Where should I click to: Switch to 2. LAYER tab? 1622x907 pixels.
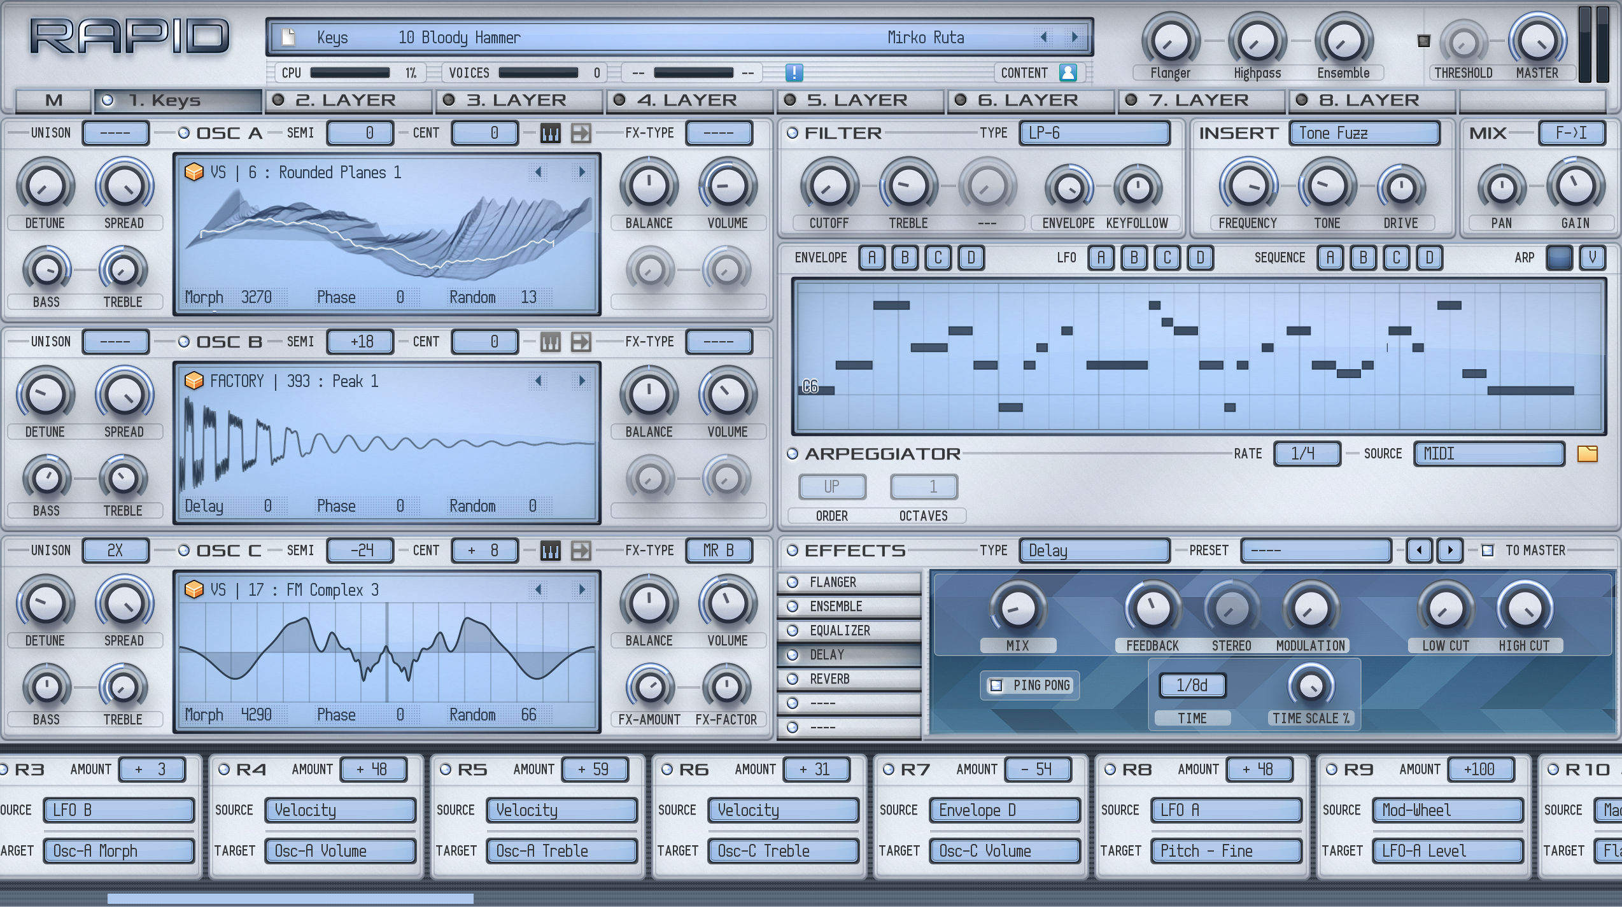349,101
